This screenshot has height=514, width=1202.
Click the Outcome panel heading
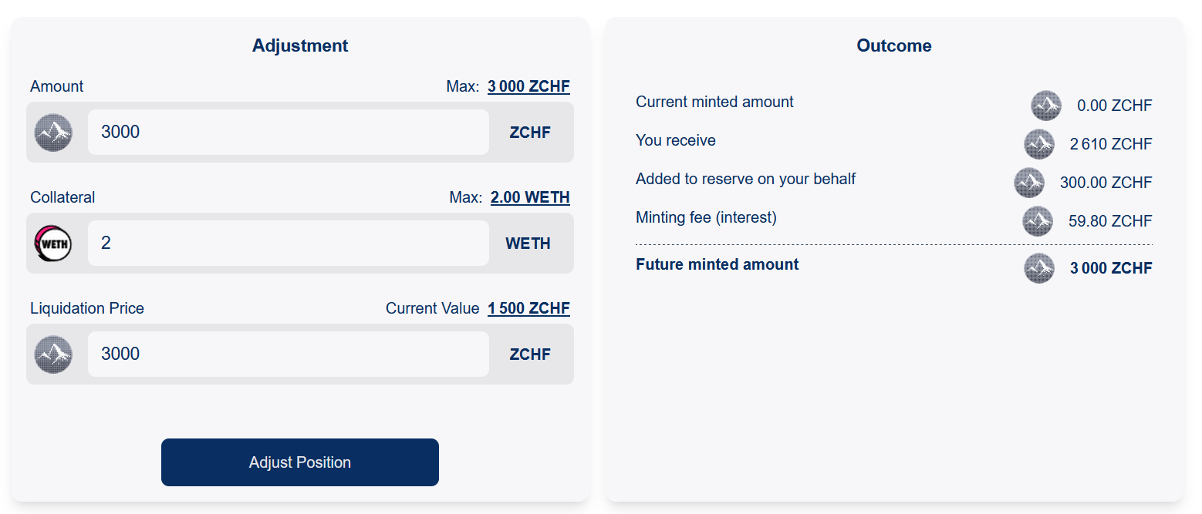point(894,45)
